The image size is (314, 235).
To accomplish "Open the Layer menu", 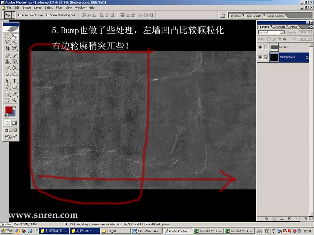I will [x=38, y=7].
